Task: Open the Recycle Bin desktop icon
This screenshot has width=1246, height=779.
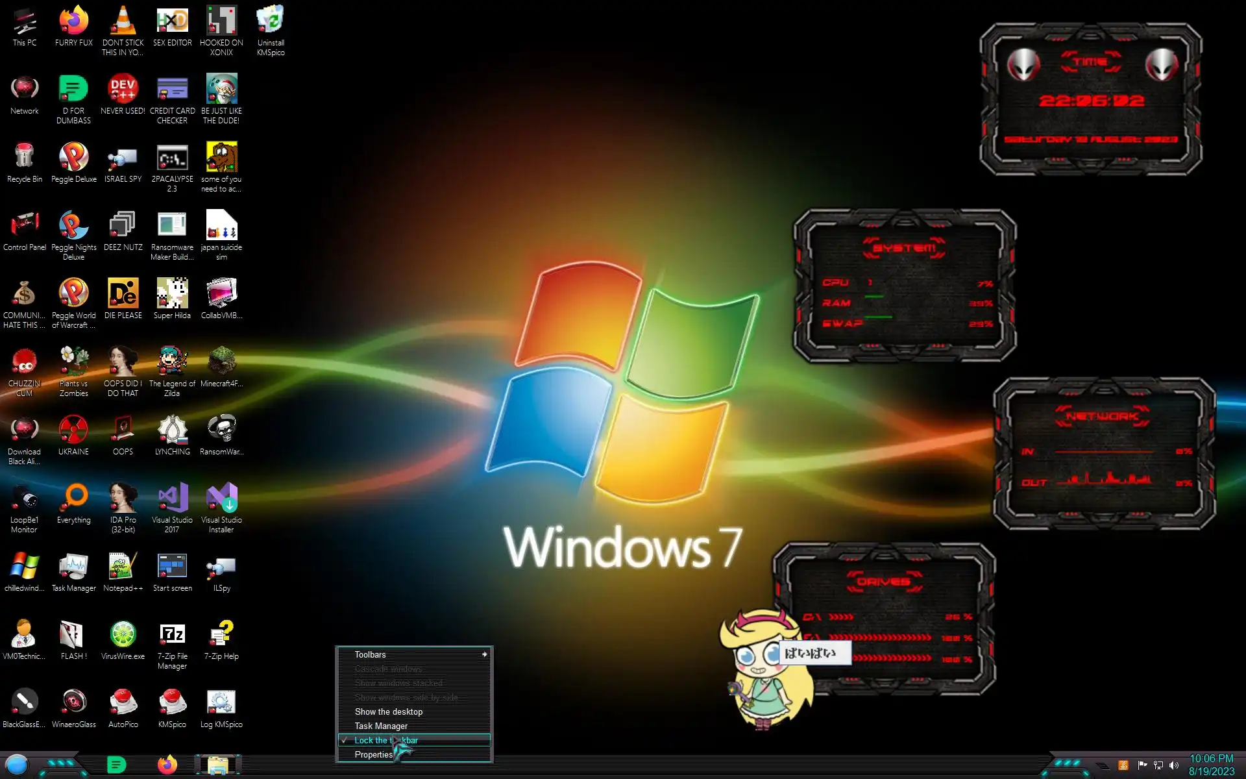Action: tap(24, 158)
